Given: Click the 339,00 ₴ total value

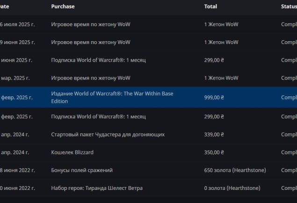Looking at the screenshot, I should click(214, 134).
